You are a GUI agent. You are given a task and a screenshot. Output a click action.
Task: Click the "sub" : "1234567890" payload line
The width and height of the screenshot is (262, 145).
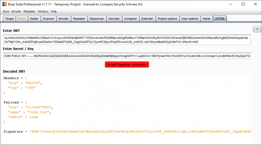pyautogui.click(x=30, y=107)
